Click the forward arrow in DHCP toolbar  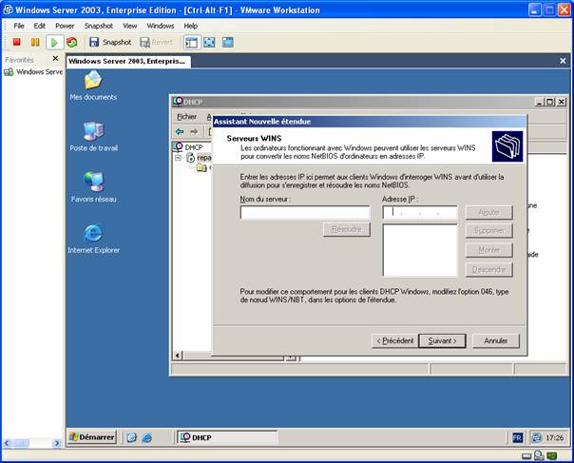(x=194, y=131)
